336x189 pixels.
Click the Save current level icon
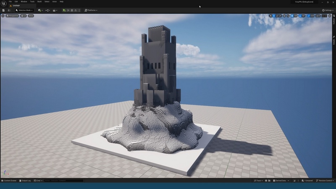[x=3, y=10]
